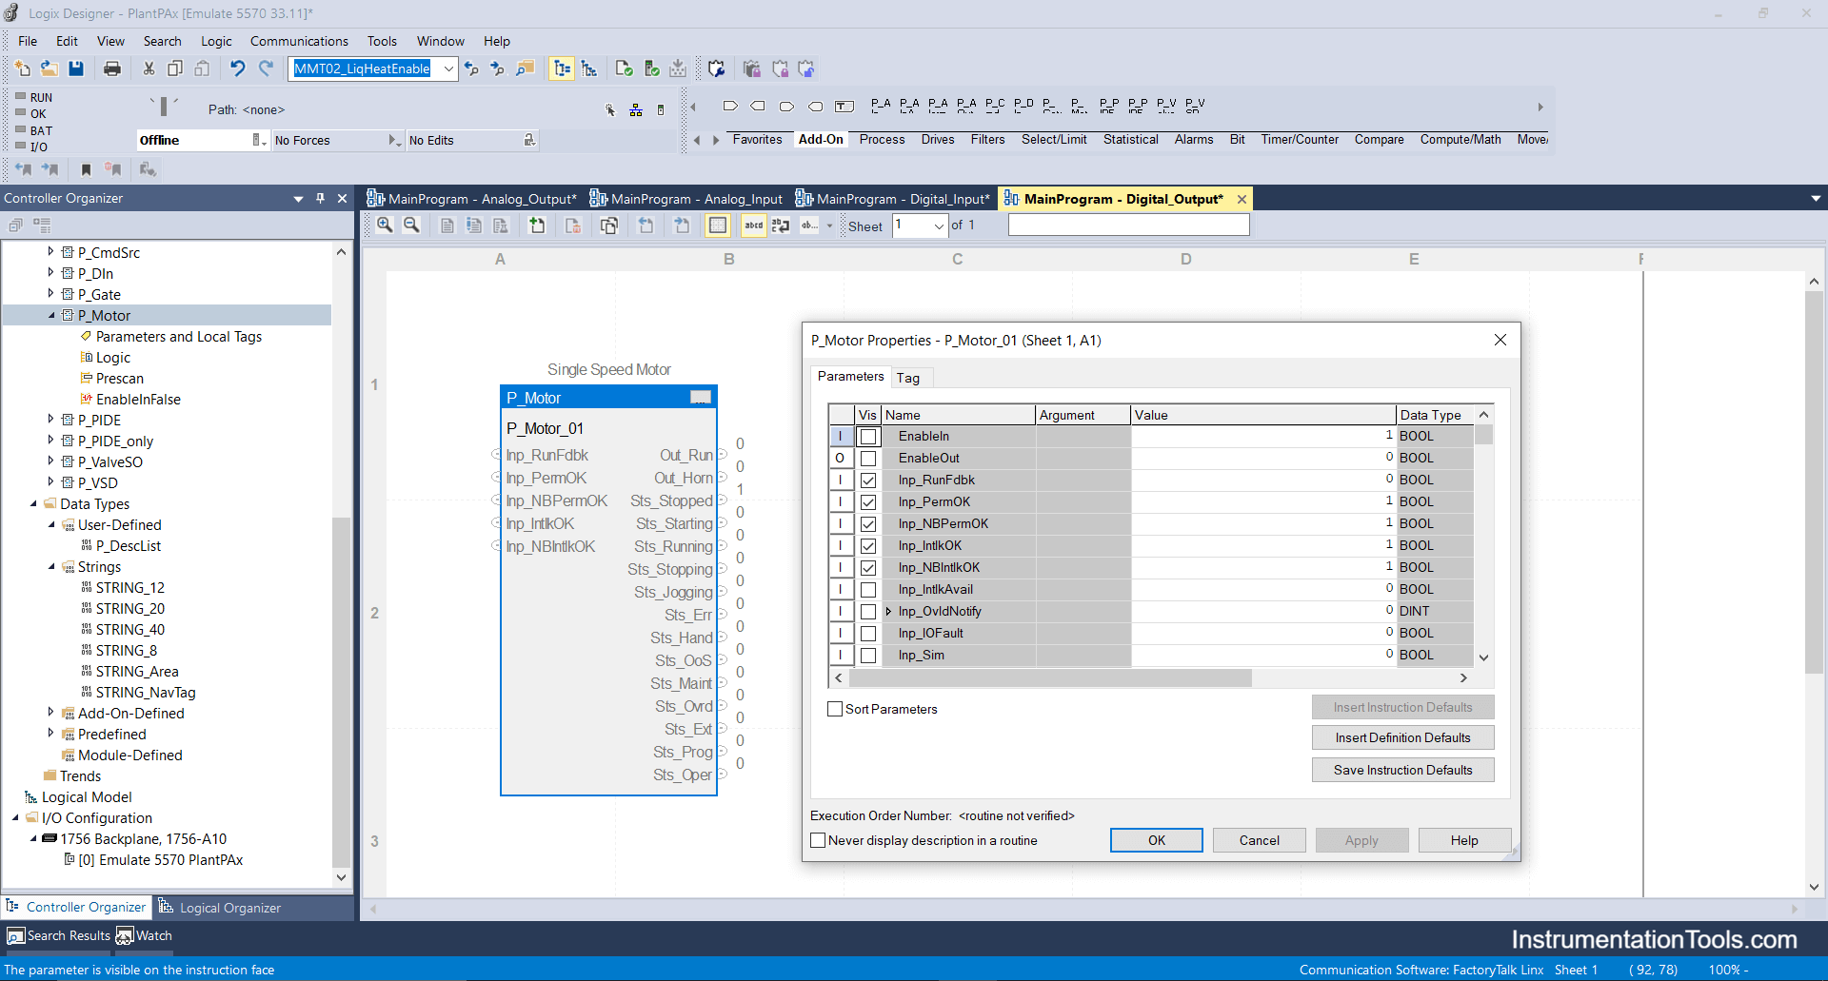This screenshot has height=981, width=1828.
Task: Click the Open project folder icon
Action: click(x=50, y=69)
